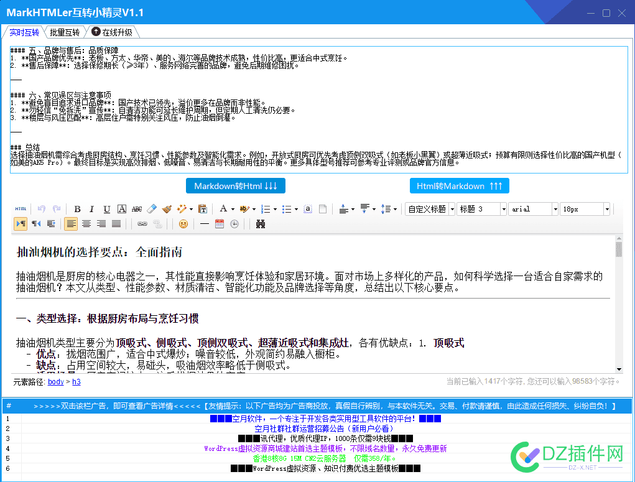Image resolution: width=635 pixels, height=482 pixels.
Task: Open find with the binoculars icon
Action: click(x=261, y=224)
